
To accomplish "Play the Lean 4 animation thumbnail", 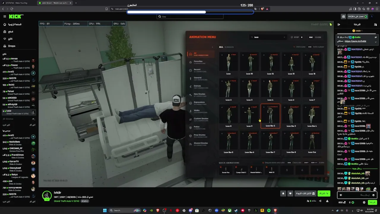I will [x=270, y=88].
